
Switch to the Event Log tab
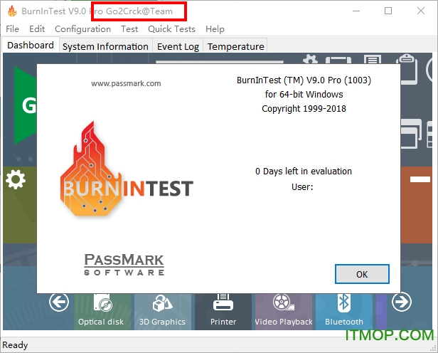click(x=178, y=46)
